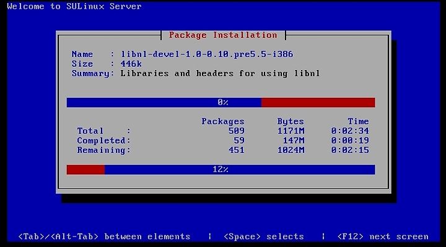
Task: Click completed packages value 59
Action: [x=239, y=141]
